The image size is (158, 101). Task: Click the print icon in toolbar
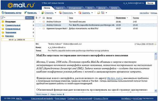98,13
